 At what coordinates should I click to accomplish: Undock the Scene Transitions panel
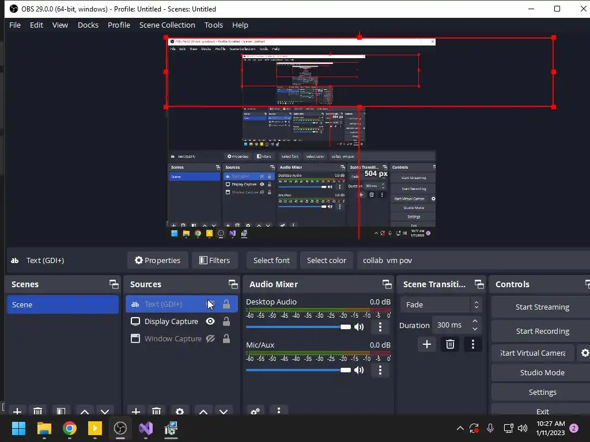[479, 284]
